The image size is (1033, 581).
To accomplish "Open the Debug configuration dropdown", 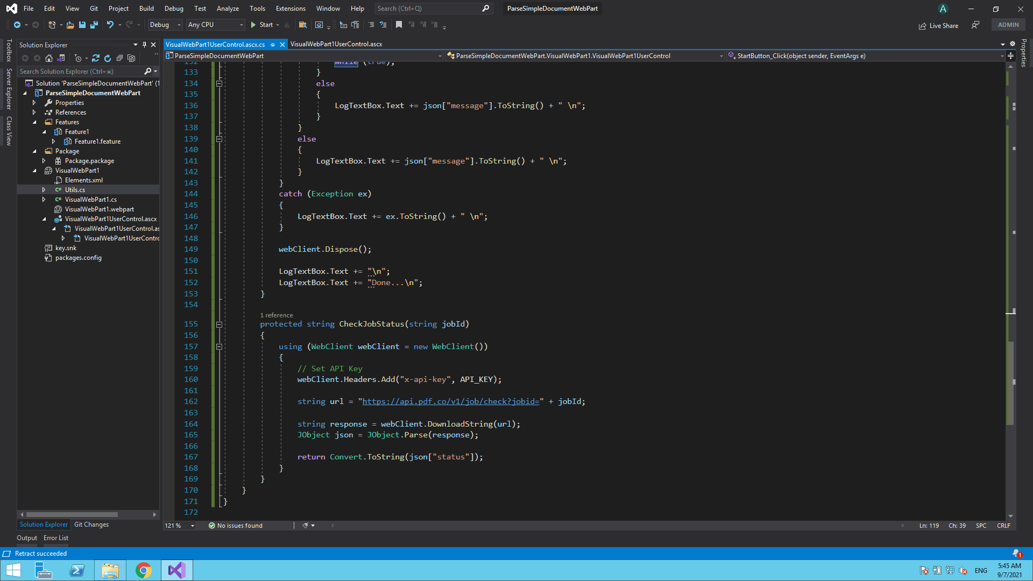I will pyautogui.click(x=165, y=25).
